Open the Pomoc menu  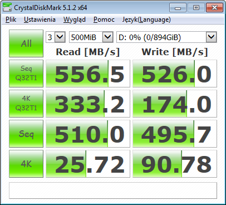click(x=104, y=19)
